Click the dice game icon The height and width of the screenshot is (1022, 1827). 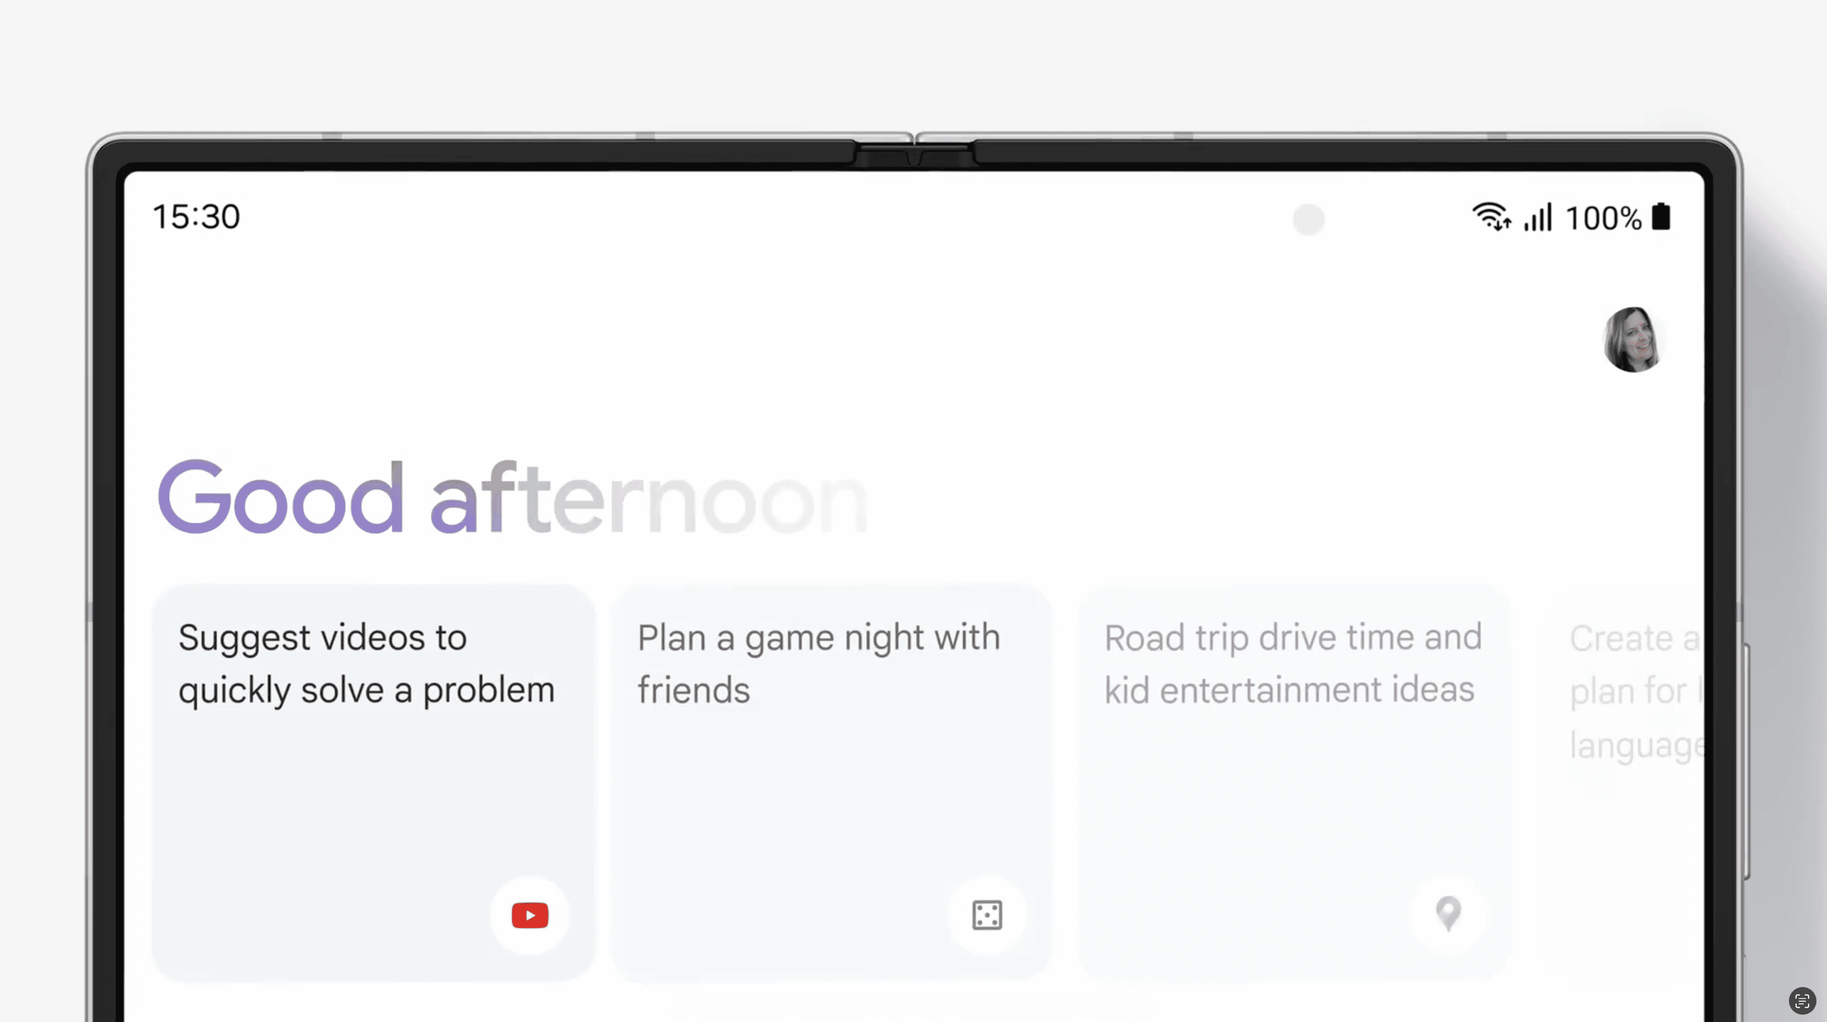pos(986,915)
